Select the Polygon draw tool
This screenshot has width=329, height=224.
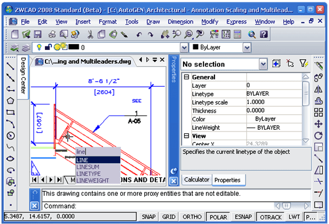[x=10, y=101]
